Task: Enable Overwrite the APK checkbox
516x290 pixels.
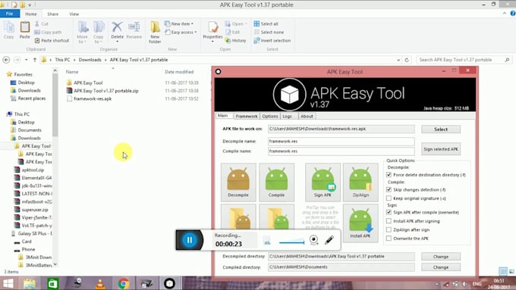Action: 389,239
